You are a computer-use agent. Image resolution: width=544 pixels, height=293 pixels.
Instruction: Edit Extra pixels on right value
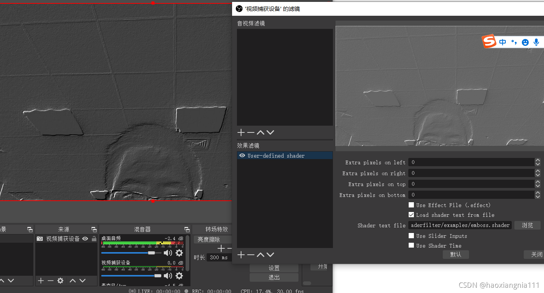click(471, 173)
